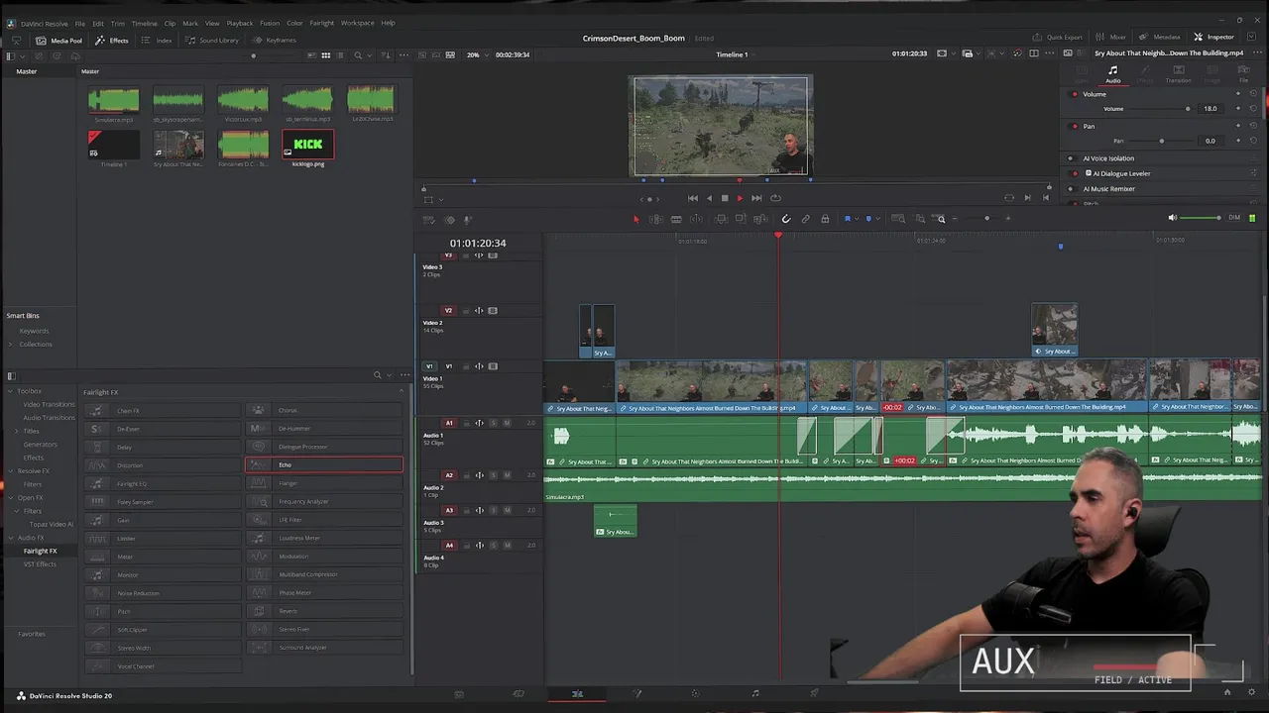Open the Sound Library panel
Screen dimensions: 1269x713
point(211,41)
